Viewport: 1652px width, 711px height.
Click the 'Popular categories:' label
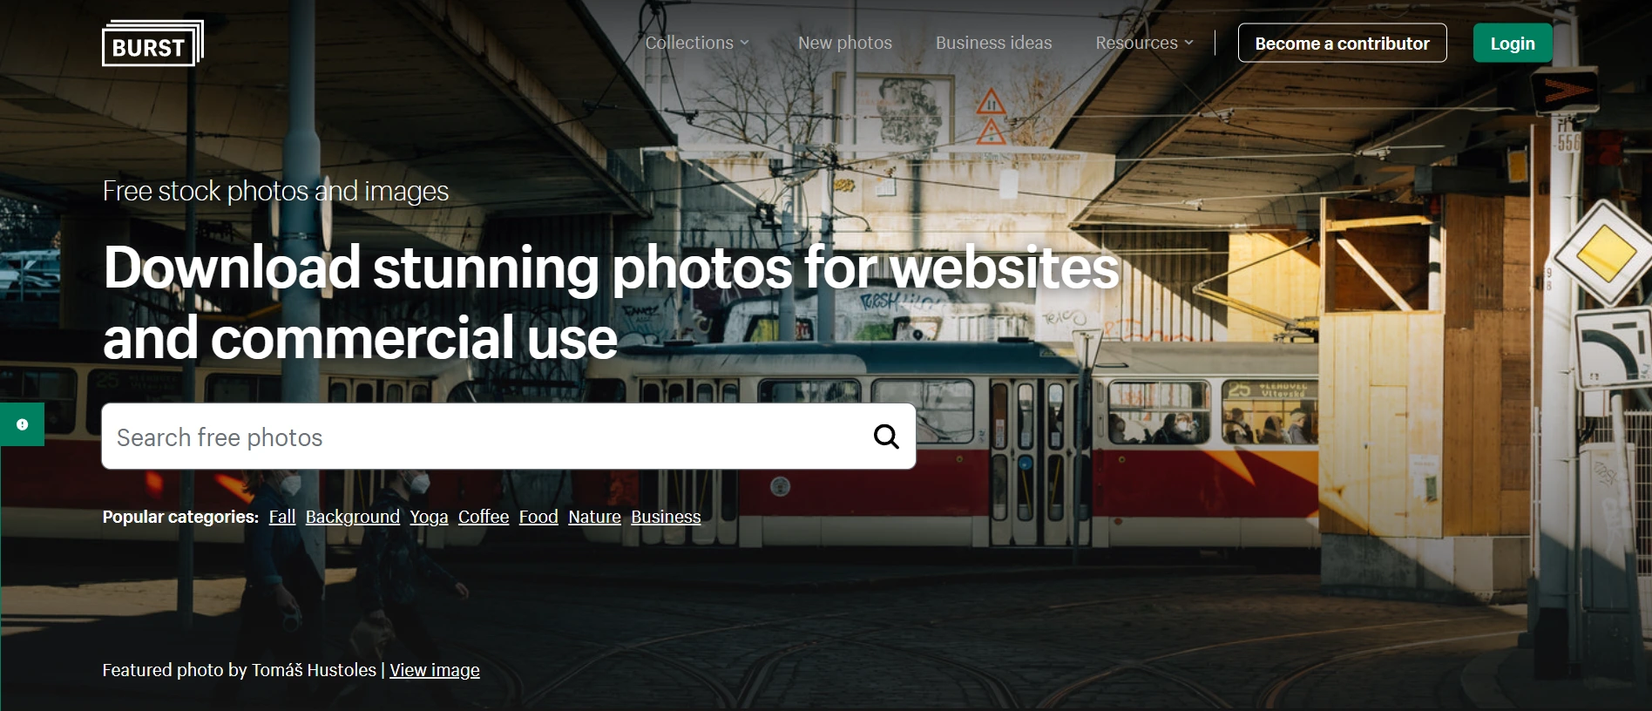(180, 517)
